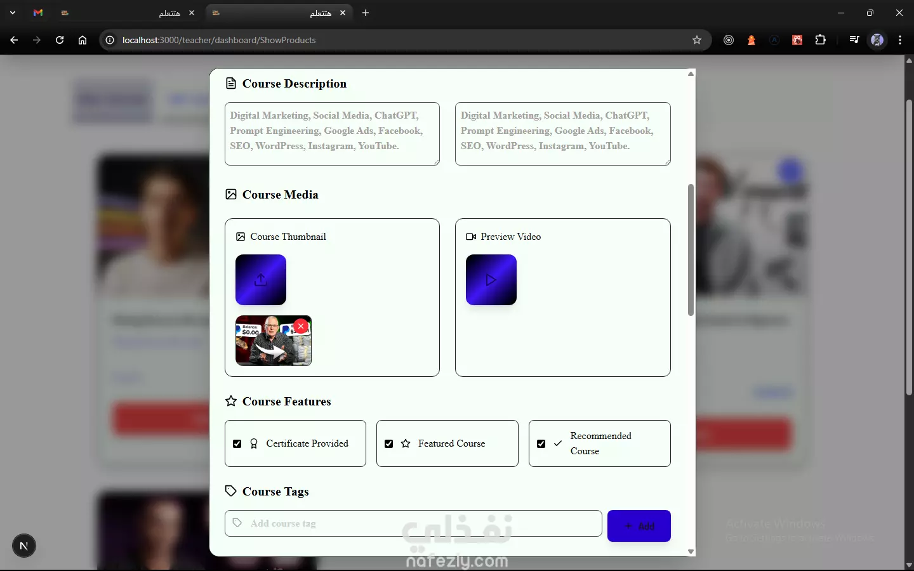This screenshot has width=914, height=571.
Task: Bookmark this page with star icon
Action: click(697, 40)
